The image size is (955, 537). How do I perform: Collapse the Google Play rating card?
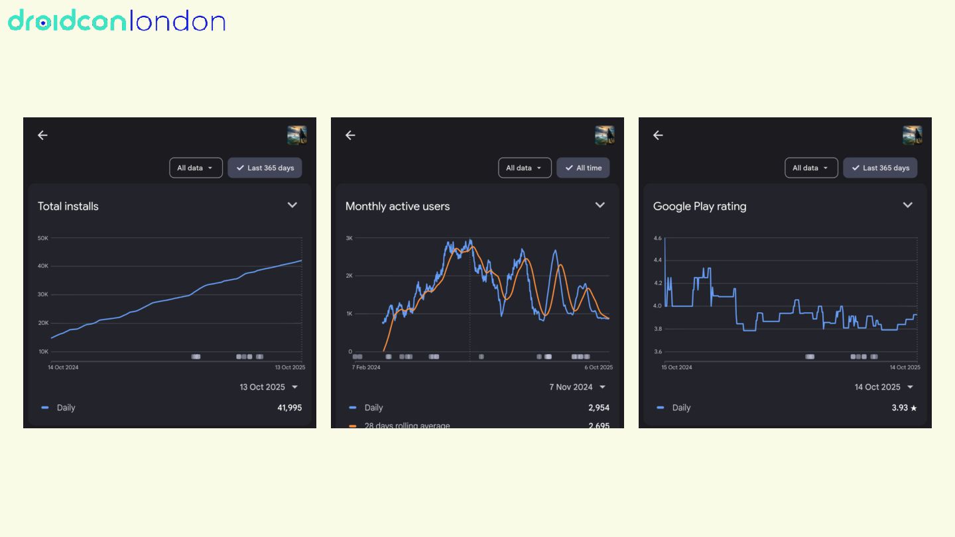tap(908, 205)
